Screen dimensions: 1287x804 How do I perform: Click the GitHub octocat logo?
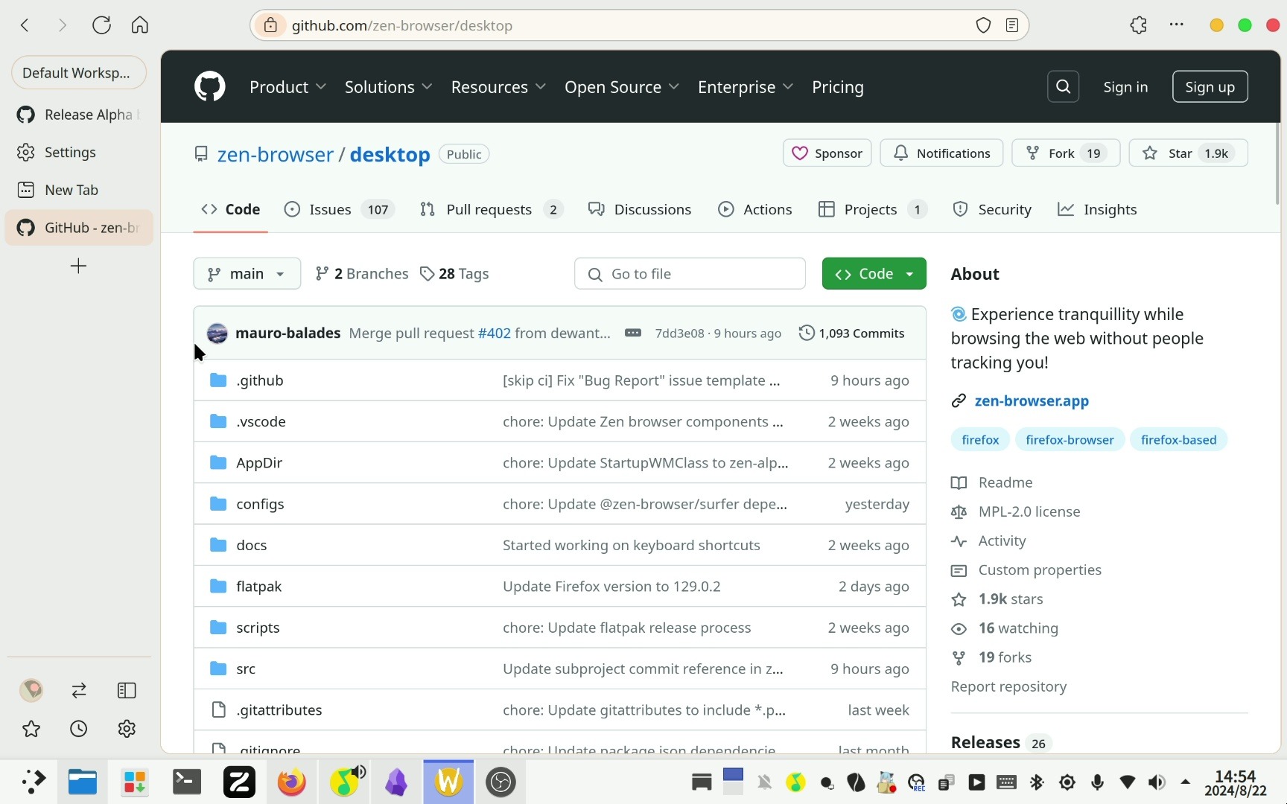209,87
